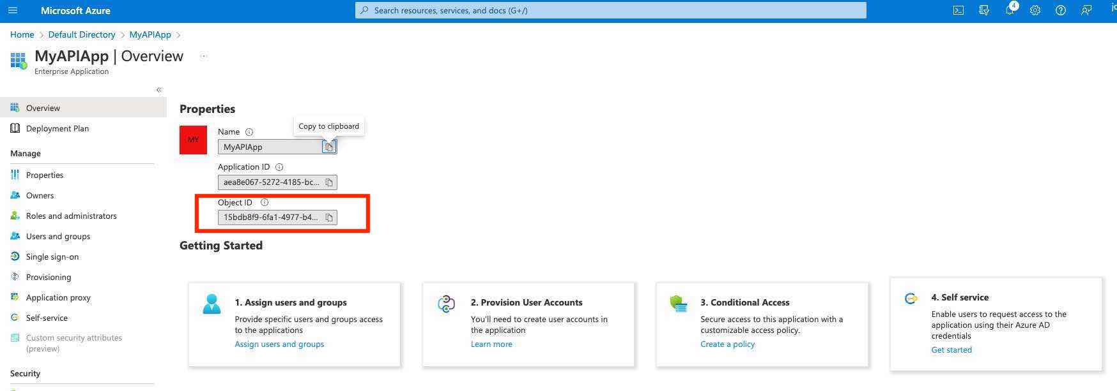
Task: Click the '3. Conditional Access' heading
Action: click(745, 302)
